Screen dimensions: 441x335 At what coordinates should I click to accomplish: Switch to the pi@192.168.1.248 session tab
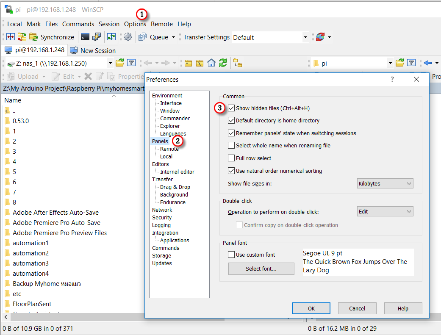35,50
